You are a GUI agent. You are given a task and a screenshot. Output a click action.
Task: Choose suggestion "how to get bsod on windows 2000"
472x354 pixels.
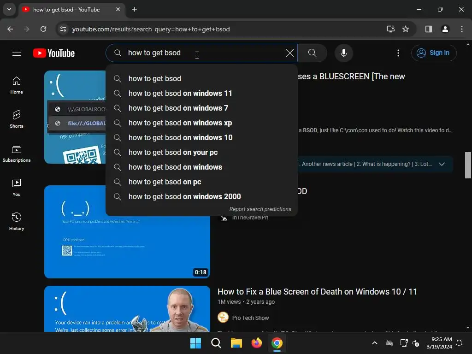tap(201, 196)
